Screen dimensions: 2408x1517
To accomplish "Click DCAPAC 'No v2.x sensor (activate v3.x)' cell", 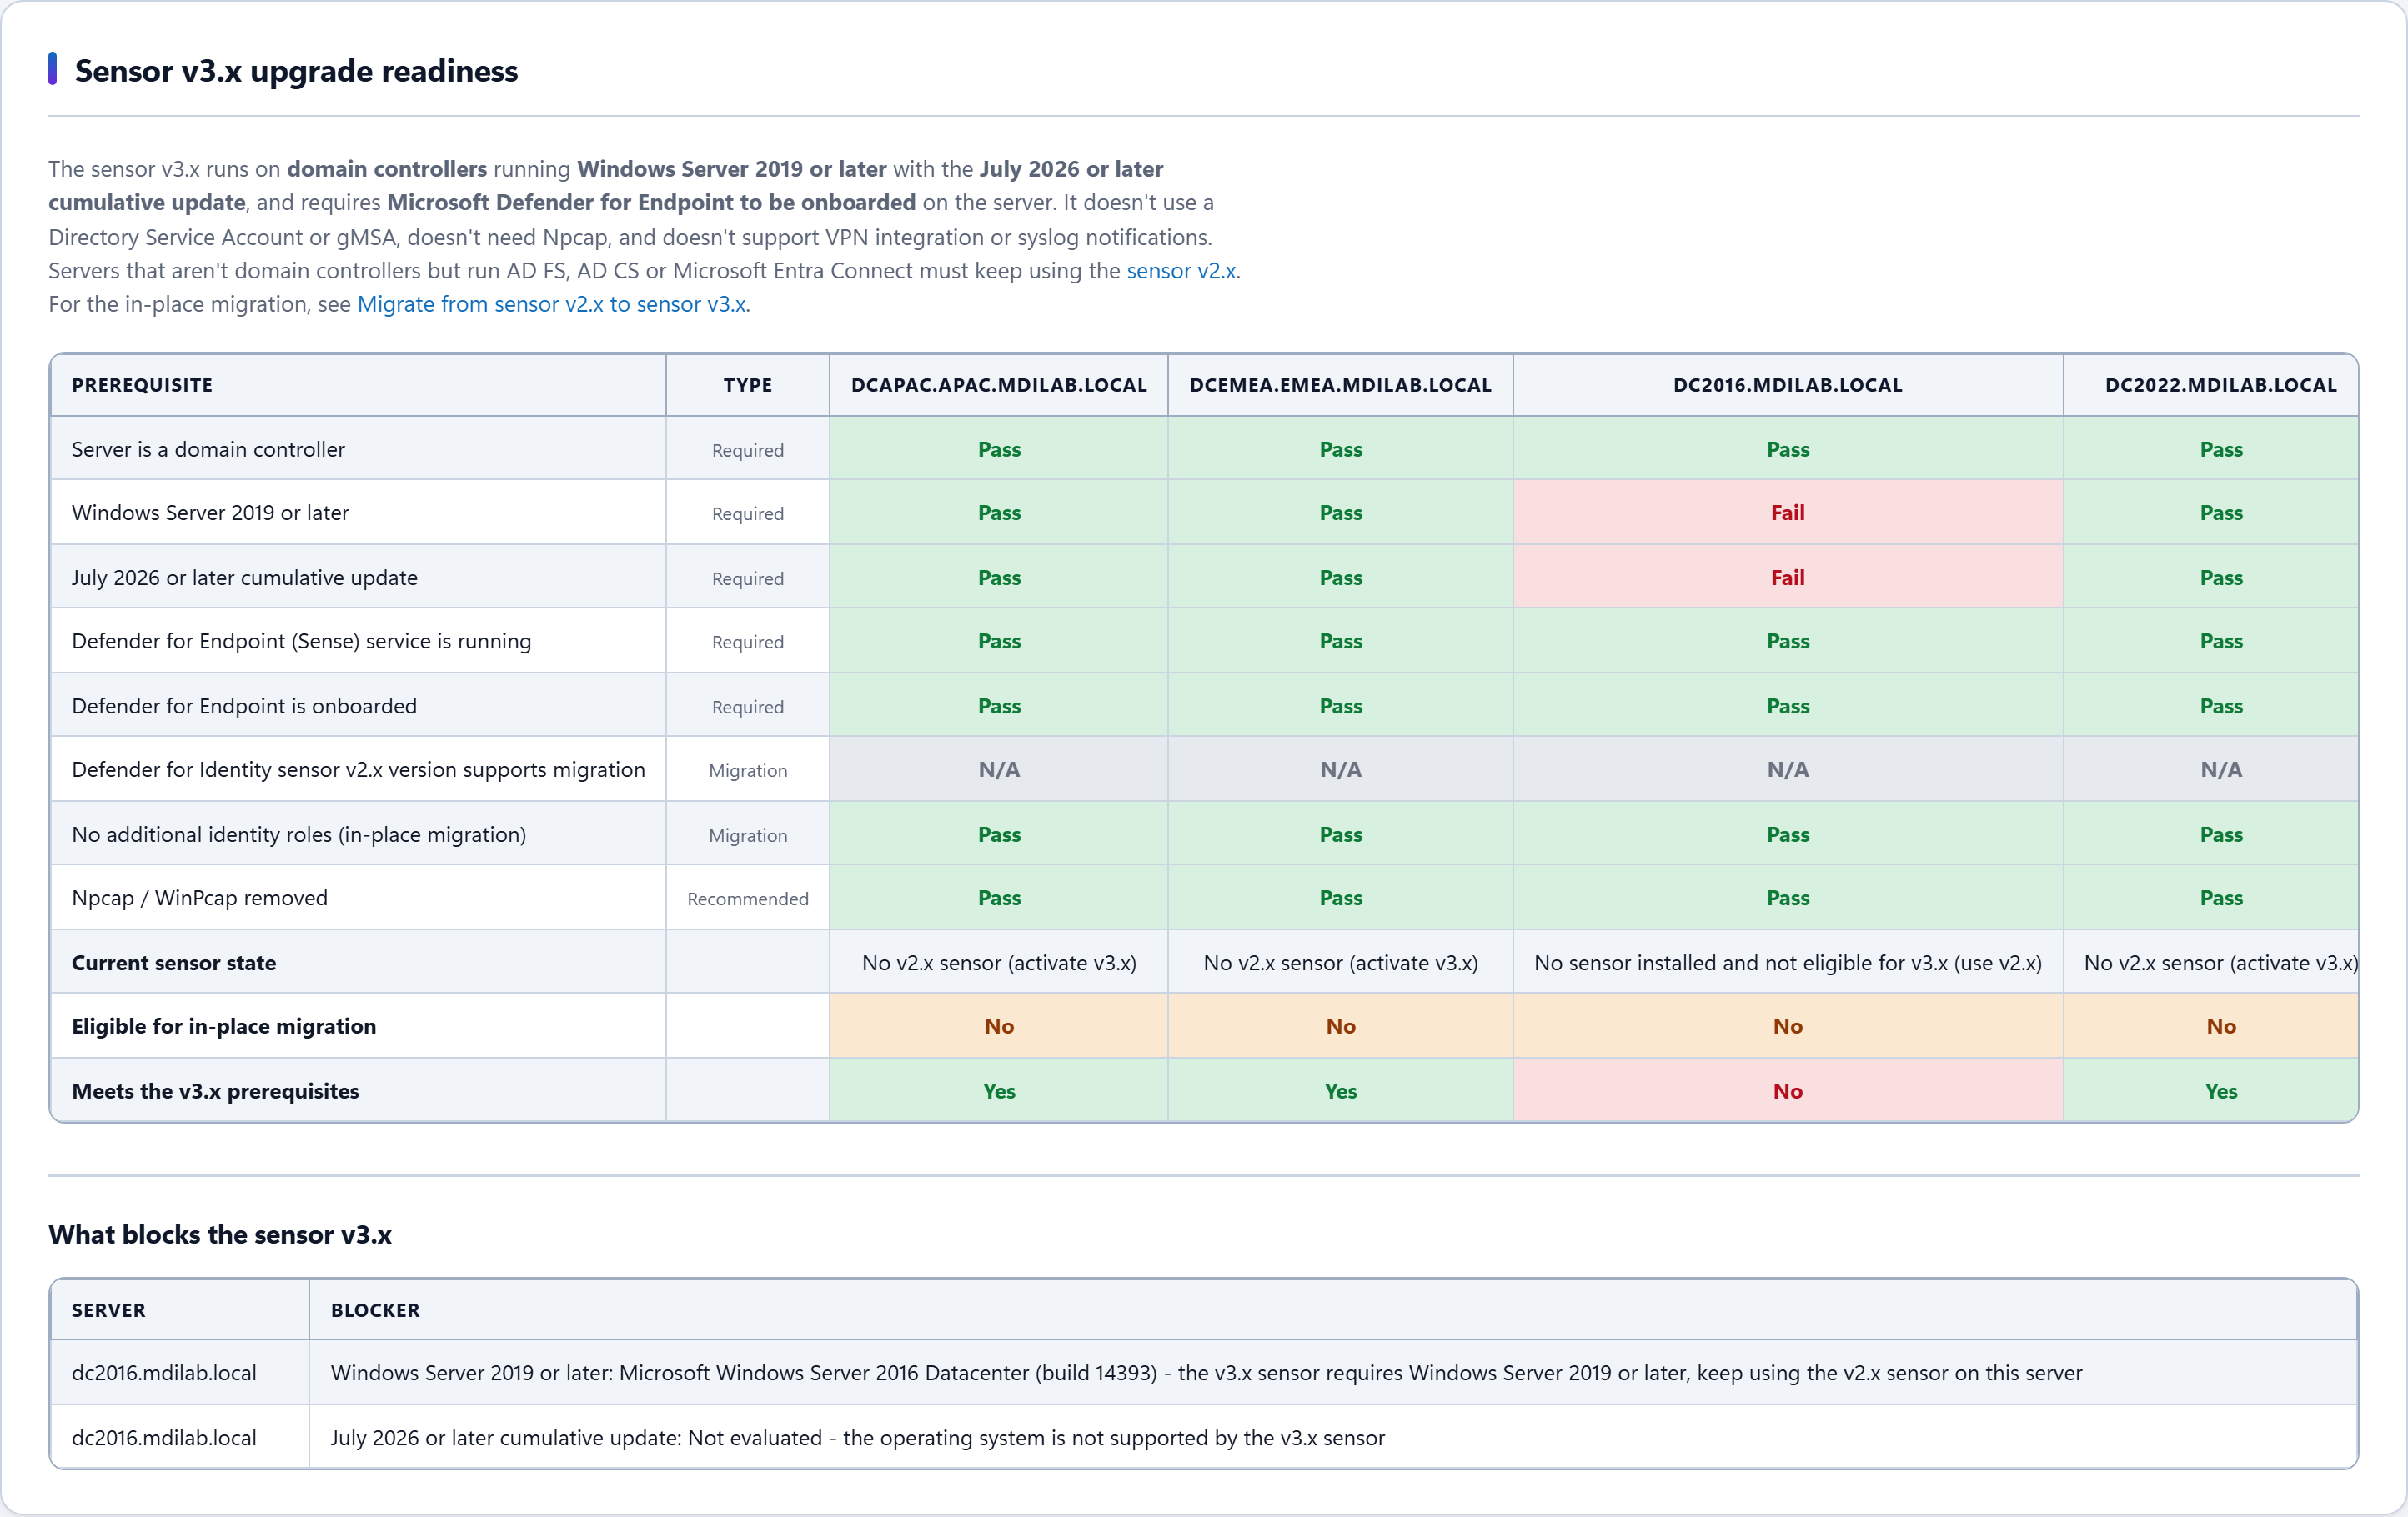I will 999,963.
